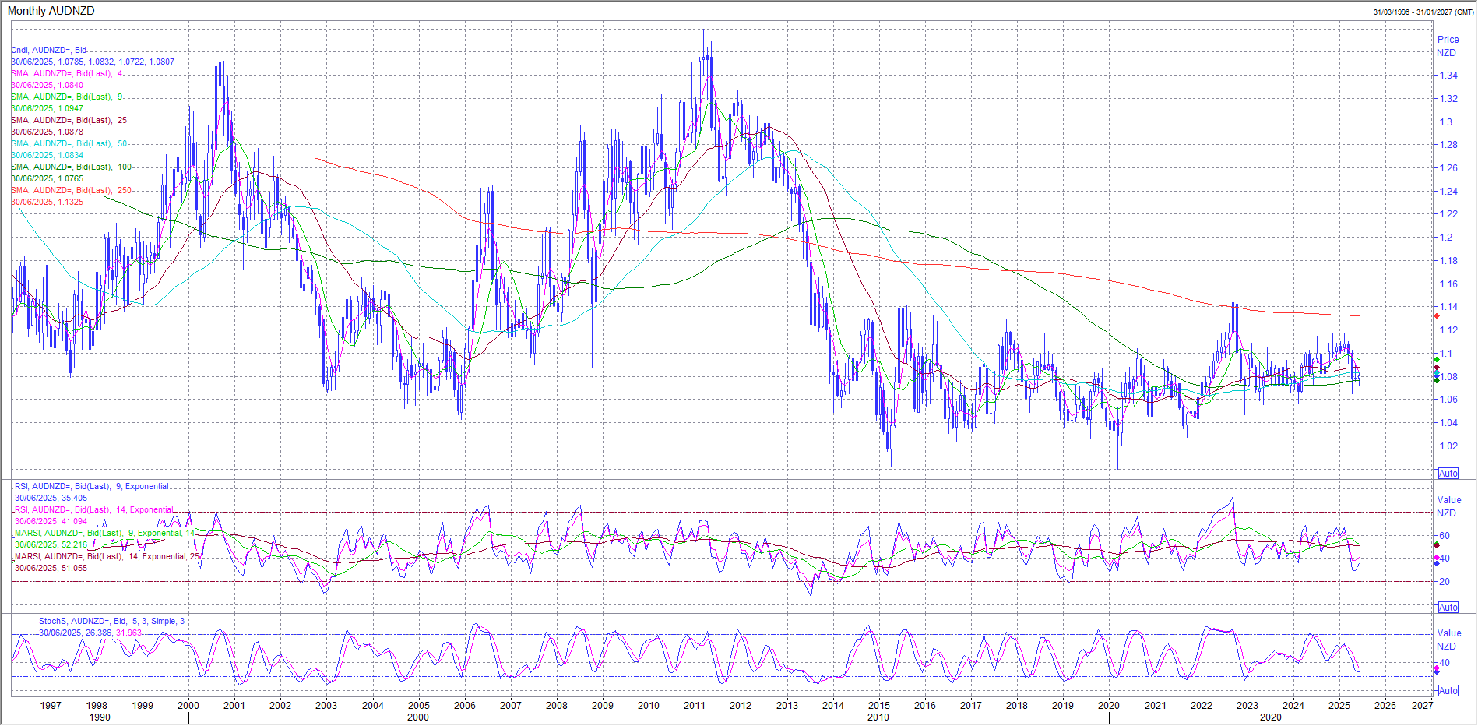The image size is (1478, 726).
Task: Click the 1997 year label on time axis
Action: pos(51,706)
